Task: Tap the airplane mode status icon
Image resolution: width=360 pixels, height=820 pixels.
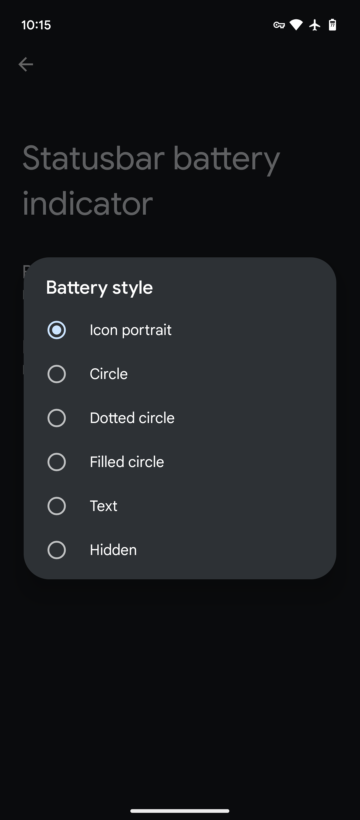Action: [315, 25]
